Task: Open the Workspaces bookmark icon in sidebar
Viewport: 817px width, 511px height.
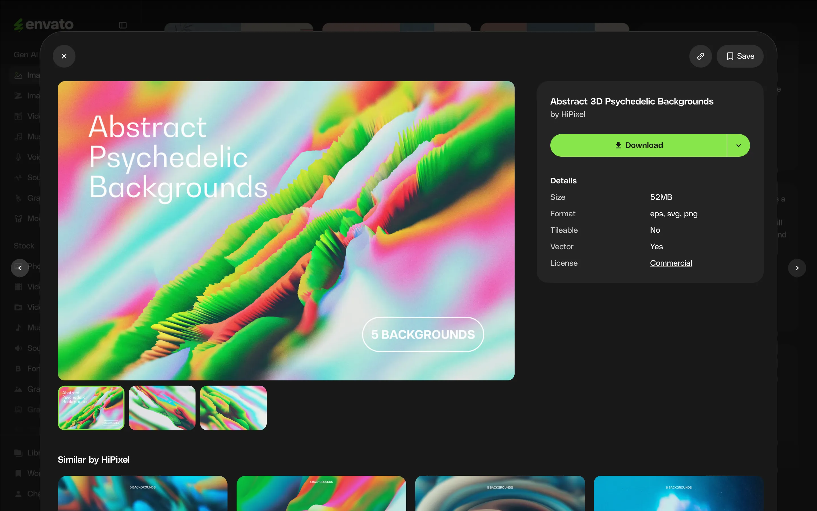Action: click(x=18, y=473)
